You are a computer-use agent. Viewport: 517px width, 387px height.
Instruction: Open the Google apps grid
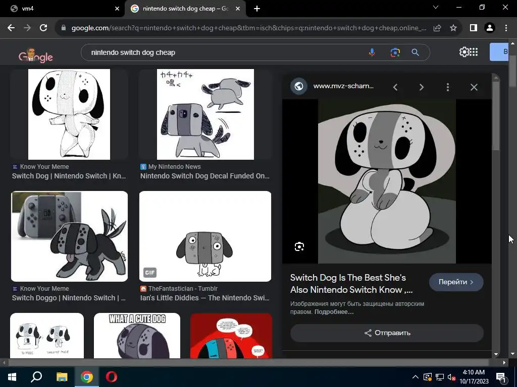coord(474,52)
